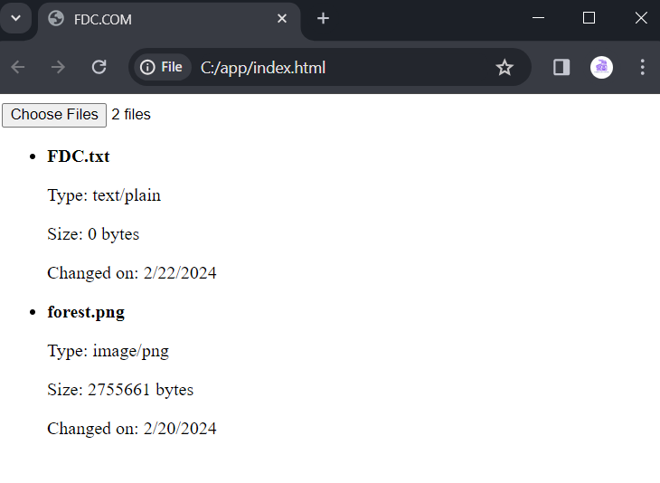The image size is (660, 483).
Task: Open Chrome's three-dot menu
Action: point(643,67)
